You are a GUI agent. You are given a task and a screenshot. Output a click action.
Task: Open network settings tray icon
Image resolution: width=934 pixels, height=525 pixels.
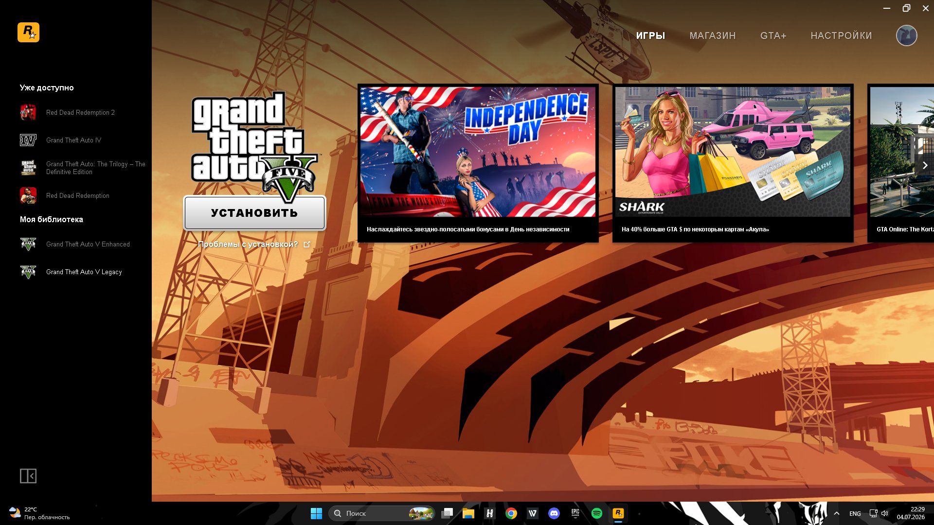[x=873, y=513]
